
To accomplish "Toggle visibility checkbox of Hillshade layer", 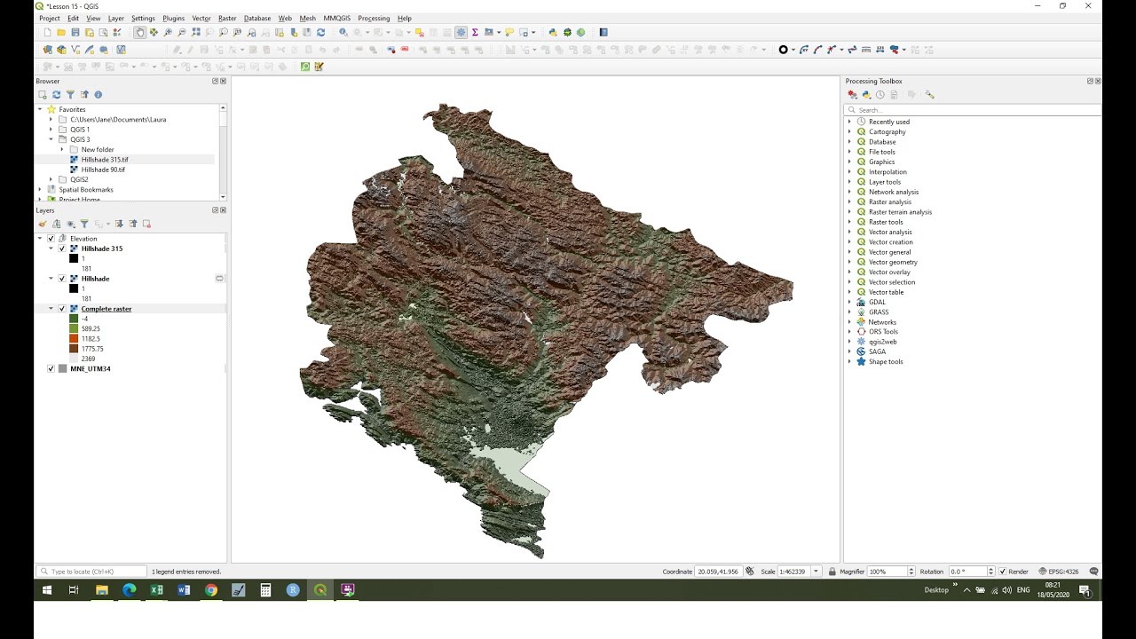I will click(x=62, y=279).
